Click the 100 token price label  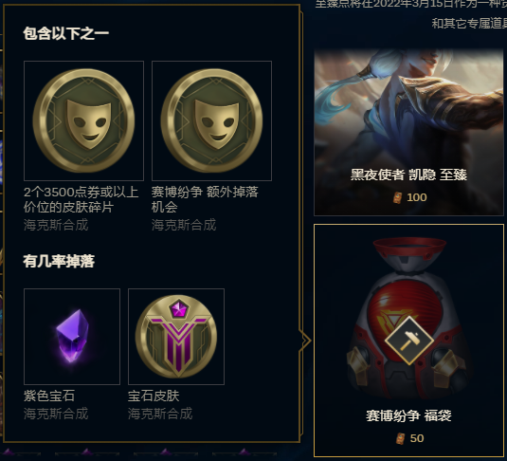coord(417,197)
